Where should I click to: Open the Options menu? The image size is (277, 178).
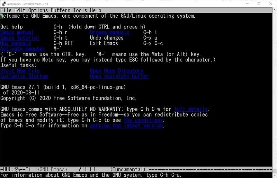[38, 10]
